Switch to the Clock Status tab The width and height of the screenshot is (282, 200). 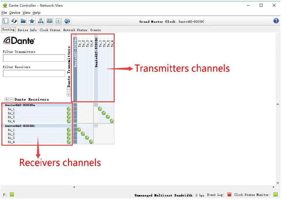(x=50, y=30)
